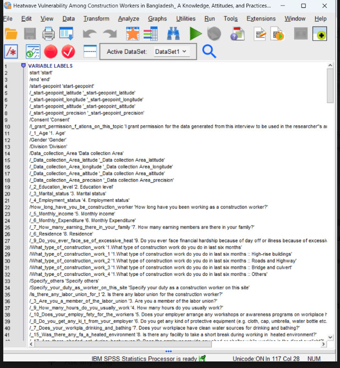Open the Syntax Help icon

[x=237, y=34]
